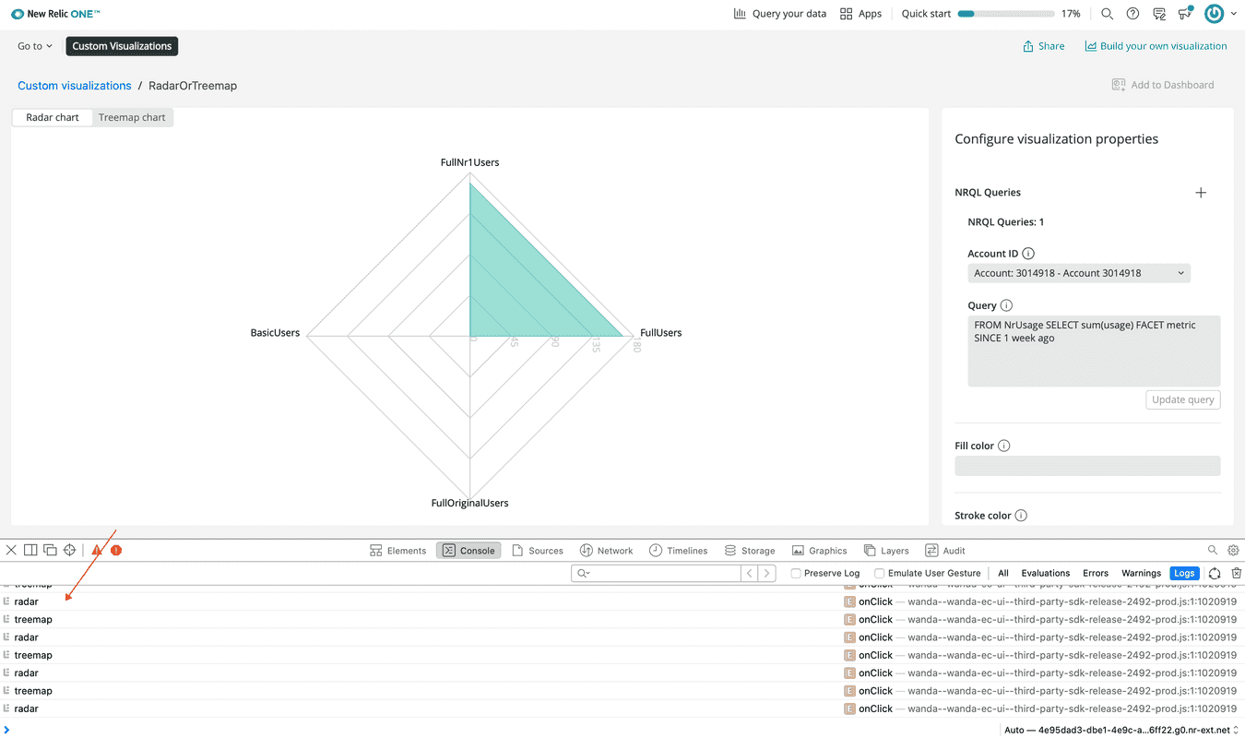The height and width of the screenshot is (738, 1245).
Task: Expand the Go to menu
Action: click(x=35, y=46)
